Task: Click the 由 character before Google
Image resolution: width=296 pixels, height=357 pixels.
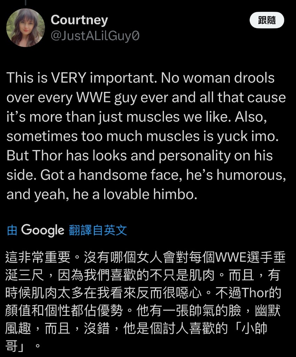Action: [12, 230]
